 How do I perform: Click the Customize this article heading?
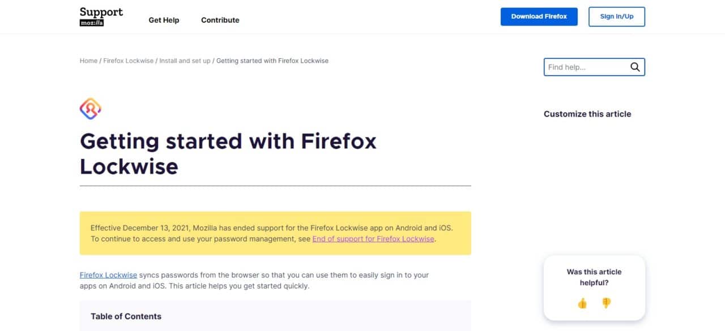pyautogui.click(x=587, y=114)
